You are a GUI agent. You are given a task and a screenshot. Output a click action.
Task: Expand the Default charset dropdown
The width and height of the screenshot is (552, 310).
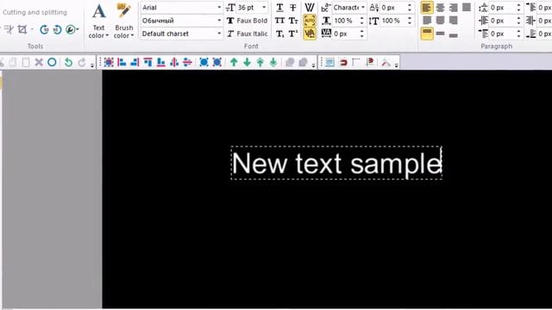pyautogui.click(x=218, y=34)
